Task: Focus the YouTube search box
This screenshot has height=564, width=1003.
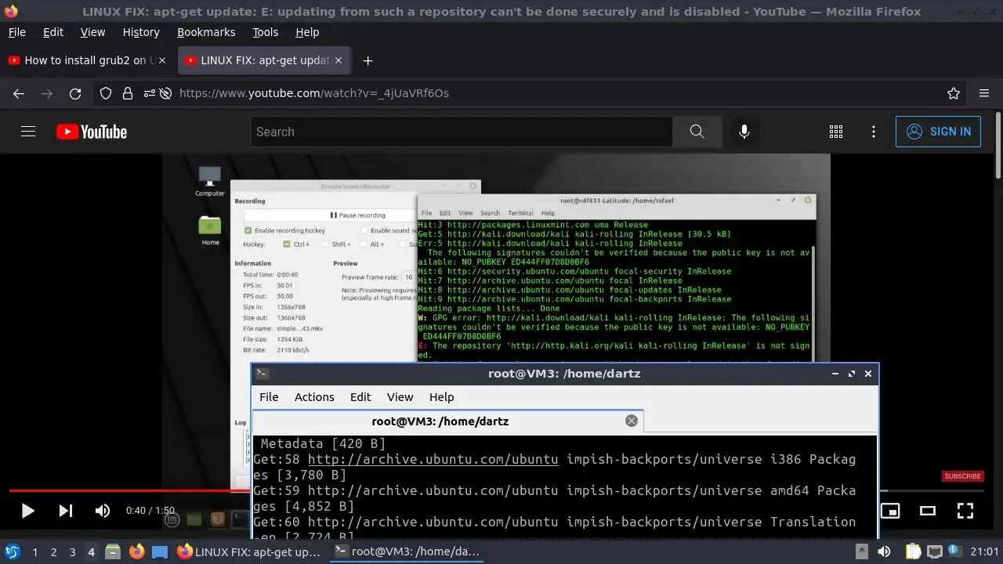Action: tap(462, 132)
